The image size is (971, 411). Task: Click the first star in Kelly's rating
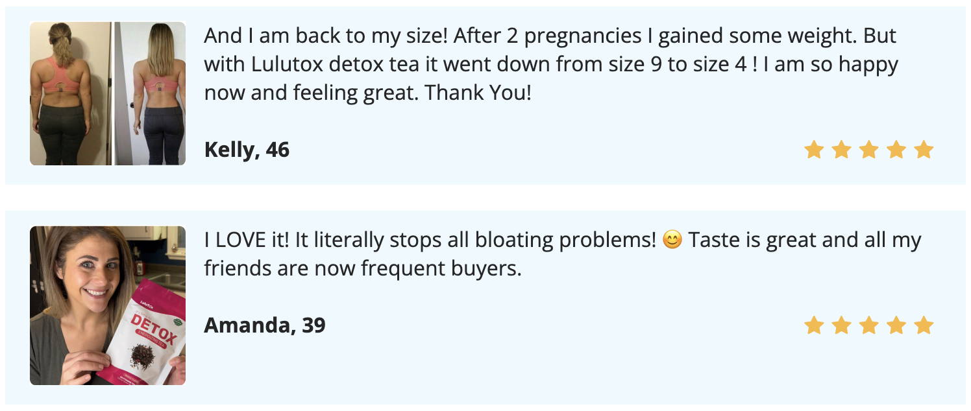point(813,150)
